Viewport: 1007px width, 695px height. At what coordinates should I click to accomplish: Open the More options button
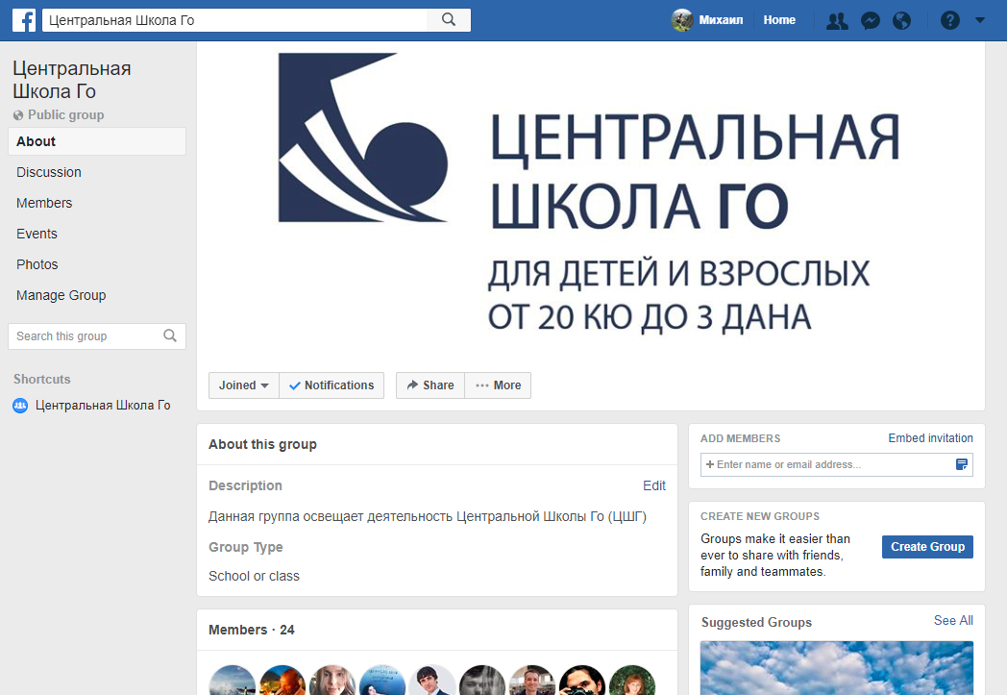pos(498,385)
